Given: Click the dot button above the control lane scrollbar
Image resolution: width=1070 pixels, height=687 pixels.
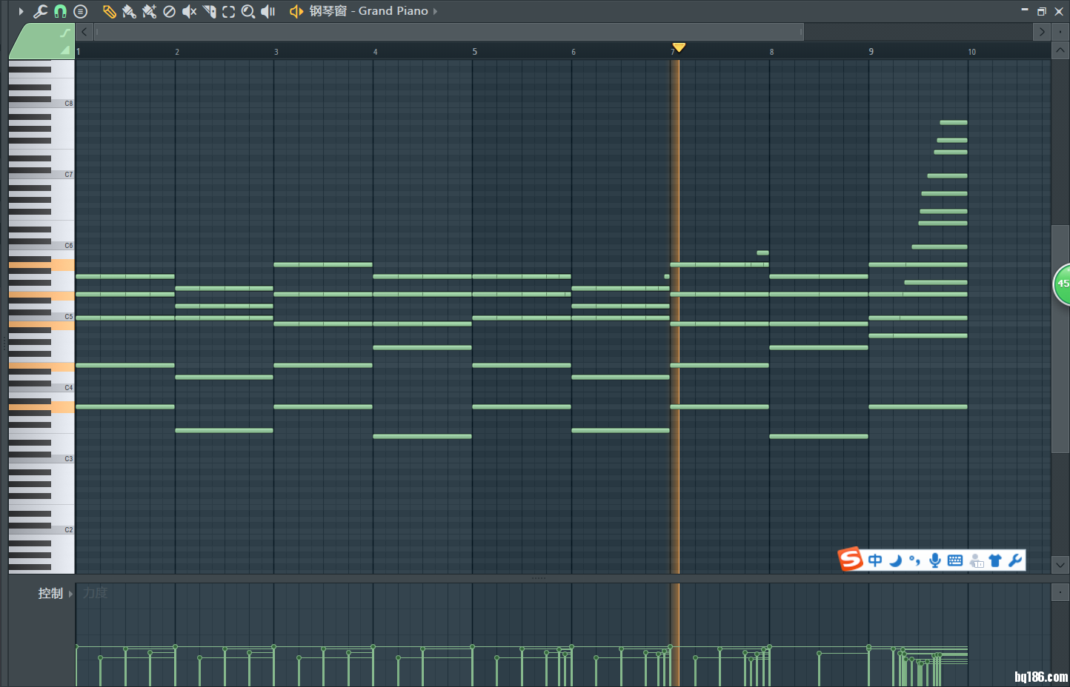Looking at the screenshot, I should point(1060,592).
